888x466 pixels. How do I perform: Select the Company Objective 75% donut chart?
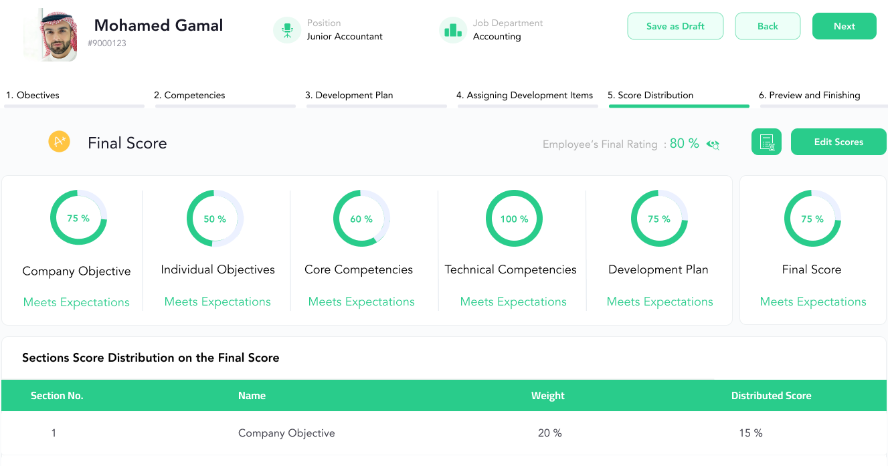click(79, 218)
